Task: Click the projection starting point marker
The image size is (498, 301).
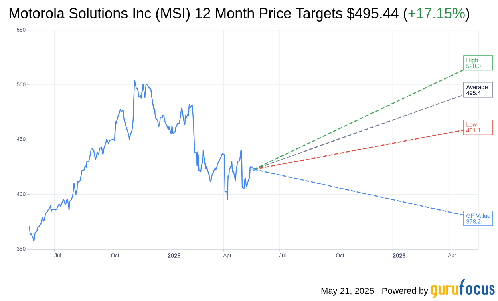Action: tap(254, 169)
